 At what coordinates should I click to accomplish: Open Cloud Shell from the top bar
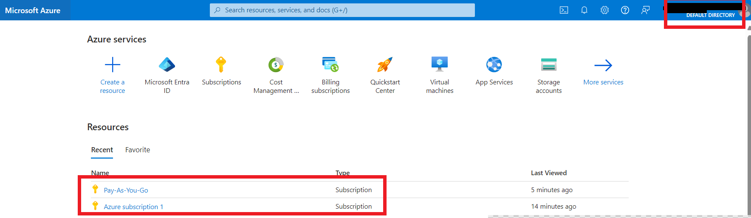point(564,10)
